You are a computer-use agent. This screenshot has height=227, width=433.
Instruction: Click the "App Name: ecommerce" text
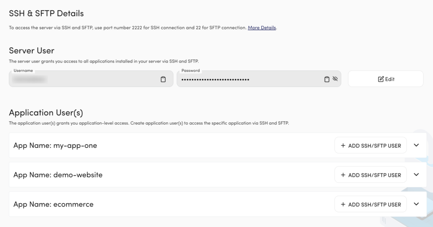pyautogui.click(x=54, y=204)
